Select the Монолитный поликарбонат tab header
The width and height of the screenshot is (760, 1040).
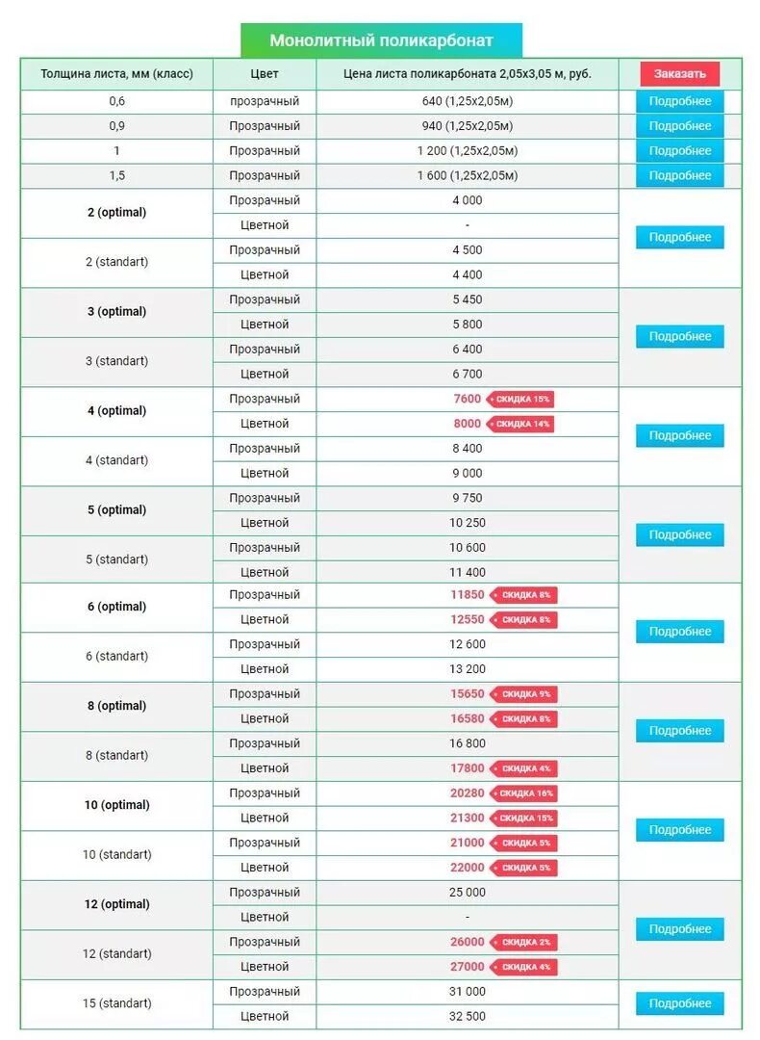tap(381, 40)
